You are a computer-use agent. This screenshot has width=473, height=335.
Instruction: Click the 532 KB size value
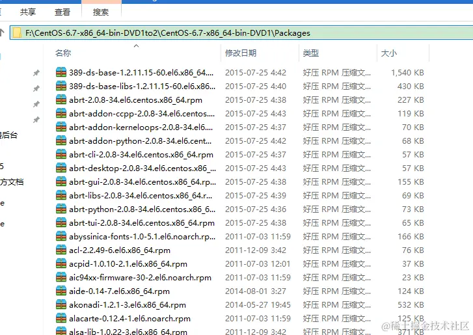[x=411, y=305]
